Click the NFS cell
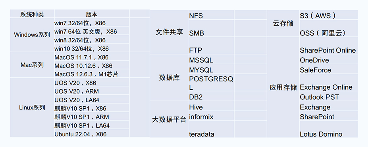The image size is (368, 147). (x=211, y=16)
